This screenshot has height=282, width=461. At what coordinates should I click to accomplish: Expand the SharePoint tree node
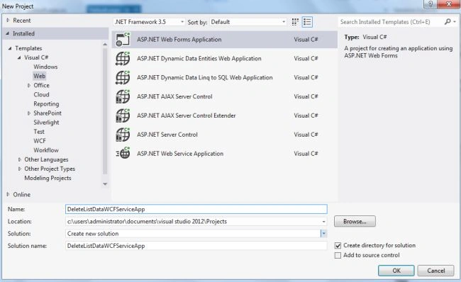pyautogui.click(x=29, y=113)
